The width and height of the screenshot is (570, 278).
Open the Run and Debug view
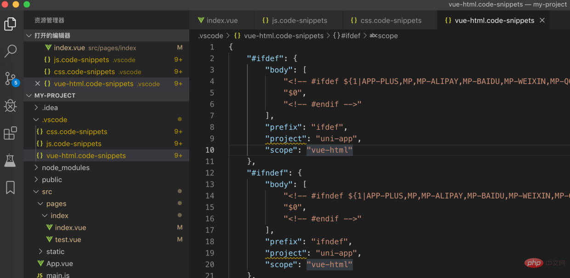pyautogui.click(x=10, y=106)
